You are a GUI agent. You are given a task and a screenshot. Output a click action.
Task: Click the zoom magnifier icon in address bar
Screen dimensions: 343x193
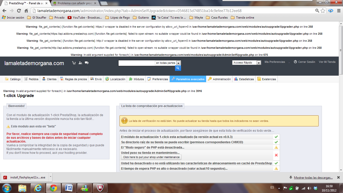(317, 11)
